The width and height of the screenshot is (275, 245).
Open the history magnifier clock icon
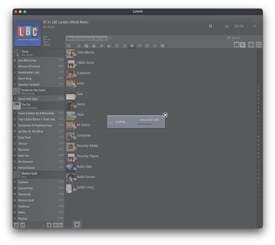pos(148,46)
